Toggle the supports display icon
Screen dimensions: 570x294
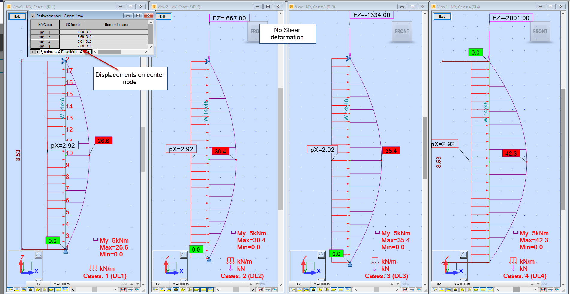31,290
